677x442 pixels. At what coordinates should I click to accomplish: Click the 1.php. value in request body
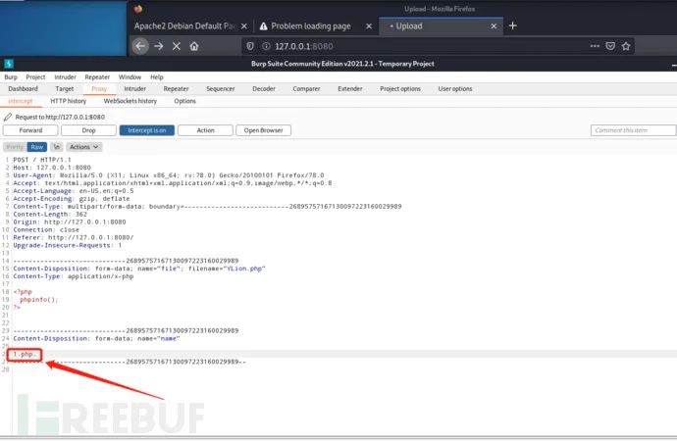(x=25, y=355)
